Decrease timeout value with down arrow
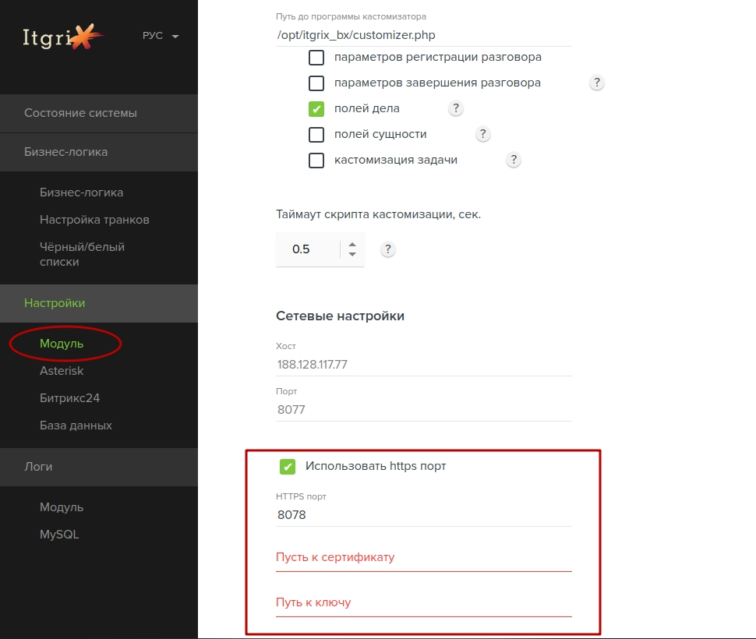This screenshot has height=639, width=756. [352, 254]
